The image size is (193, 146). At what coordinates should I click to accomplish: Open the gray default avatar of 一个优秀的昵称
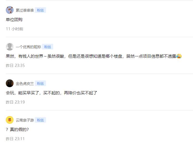pyautogui.click(x=10, y=47)
